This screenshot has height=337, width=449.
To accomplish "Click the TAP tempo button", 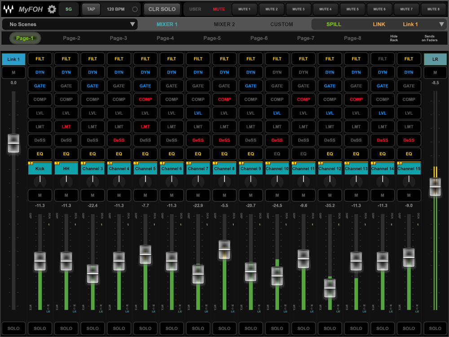I will pyautogui.click(x=91, y=9).
